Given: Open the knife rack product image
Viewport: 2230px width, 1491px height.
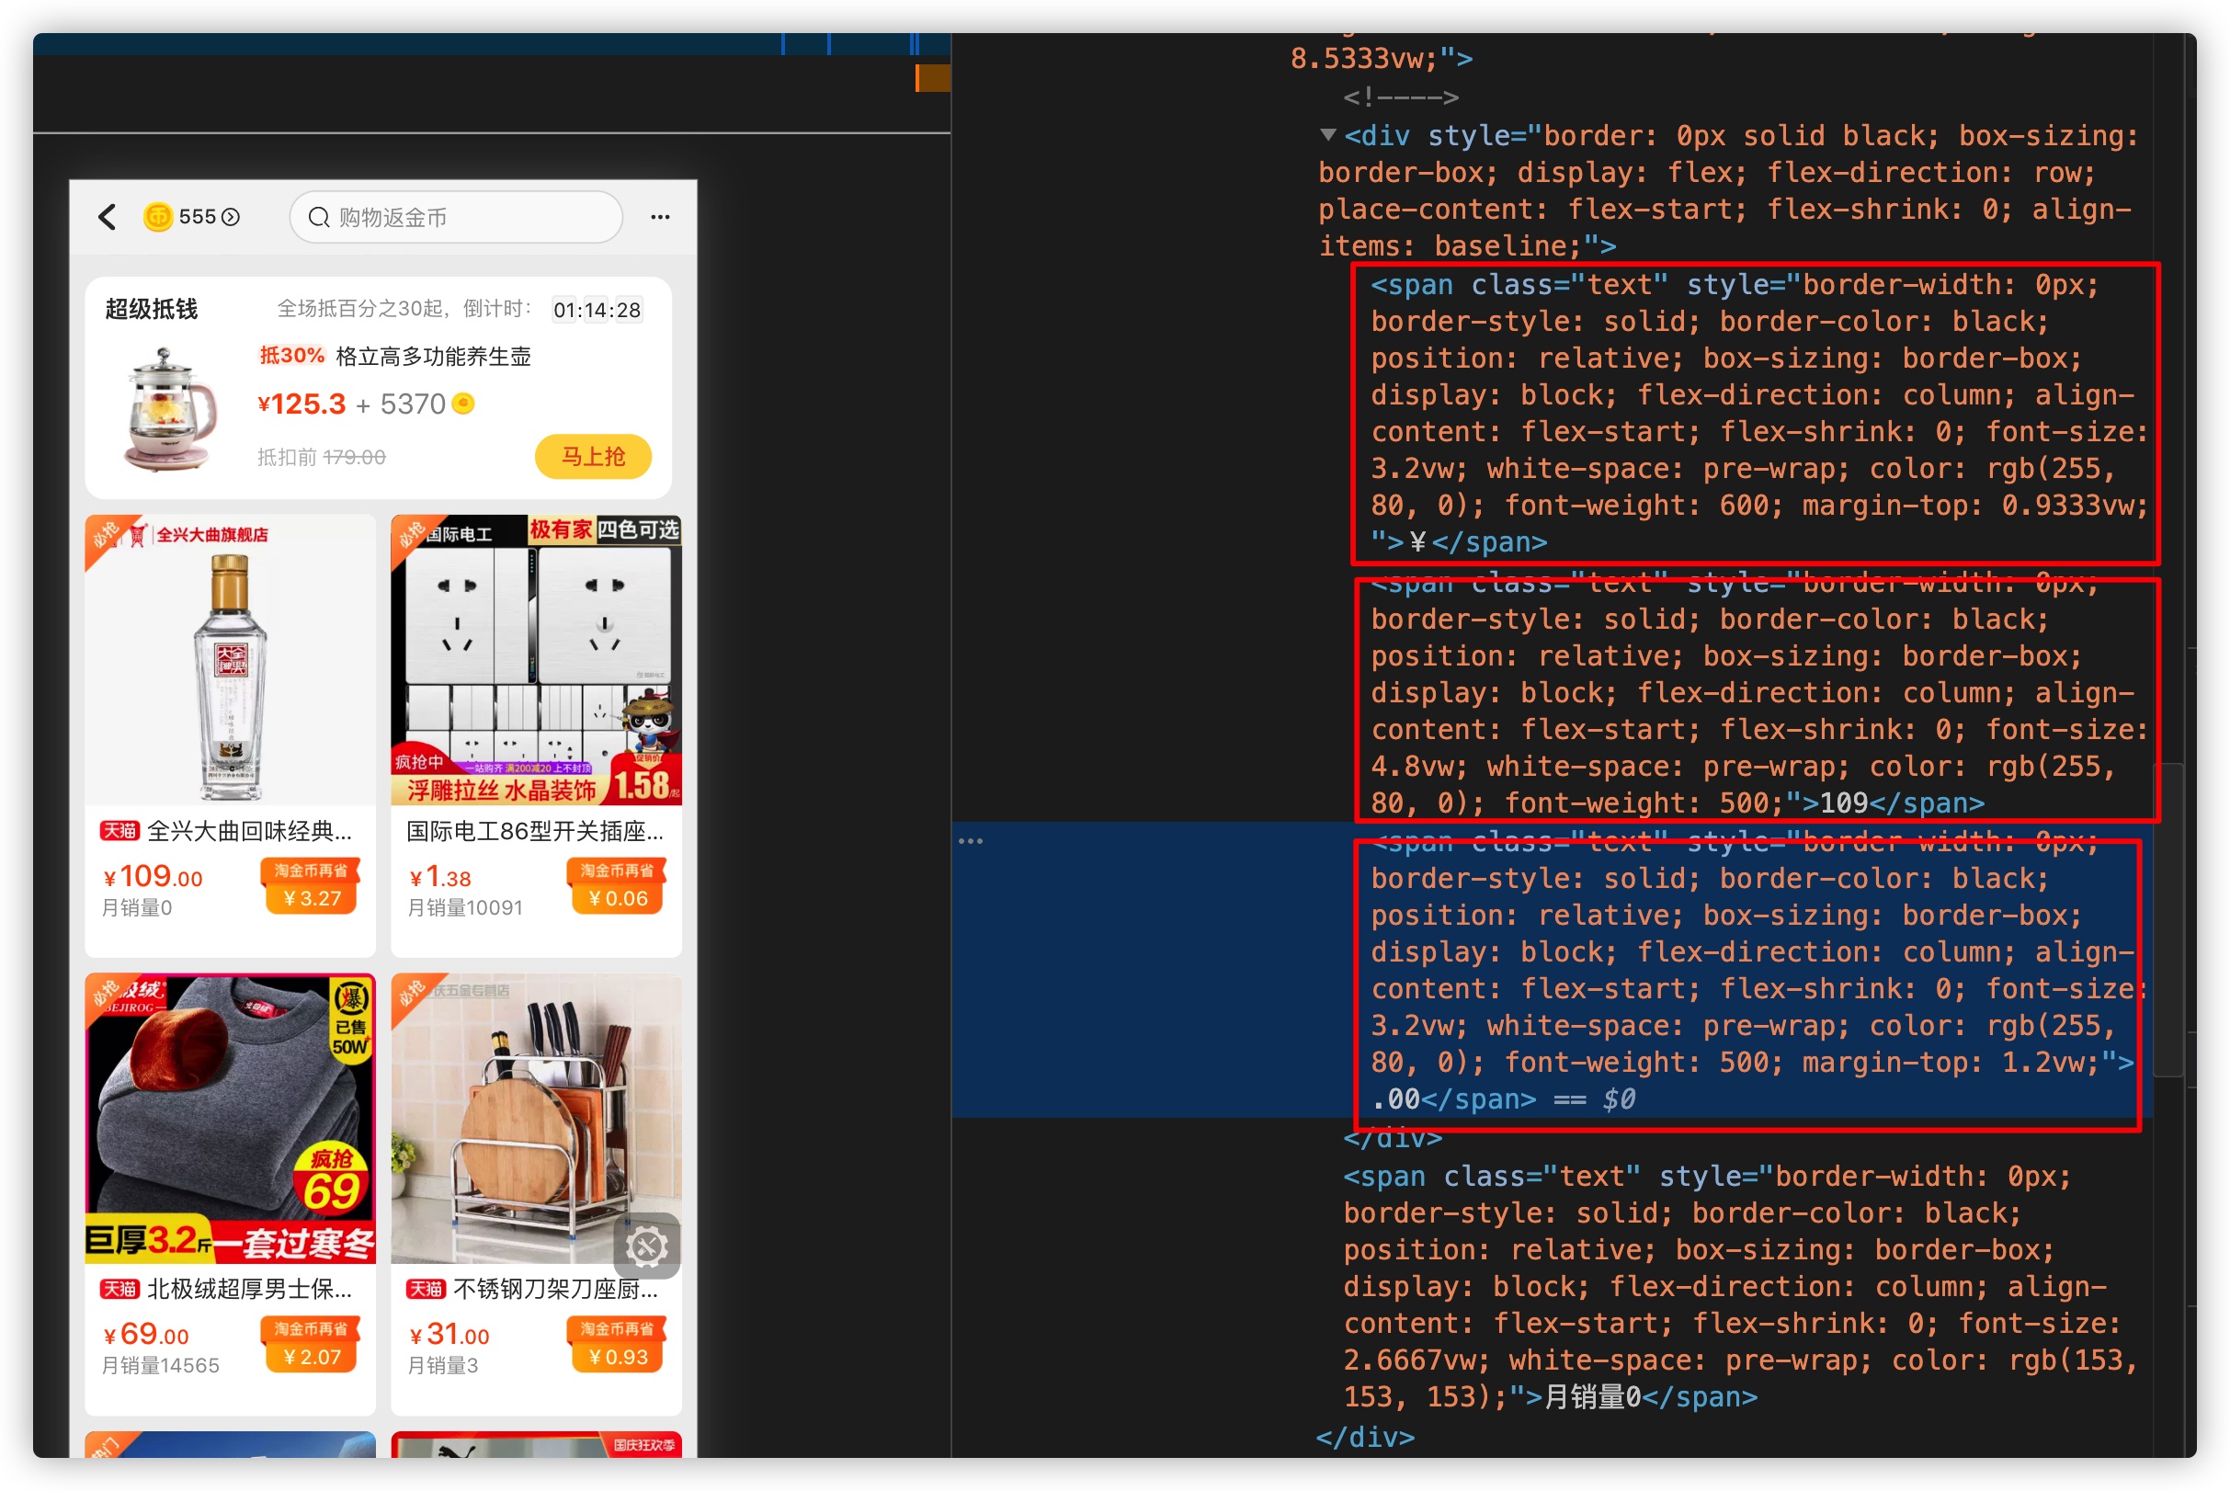Looking at the screenshot, I should [536, 1120].
